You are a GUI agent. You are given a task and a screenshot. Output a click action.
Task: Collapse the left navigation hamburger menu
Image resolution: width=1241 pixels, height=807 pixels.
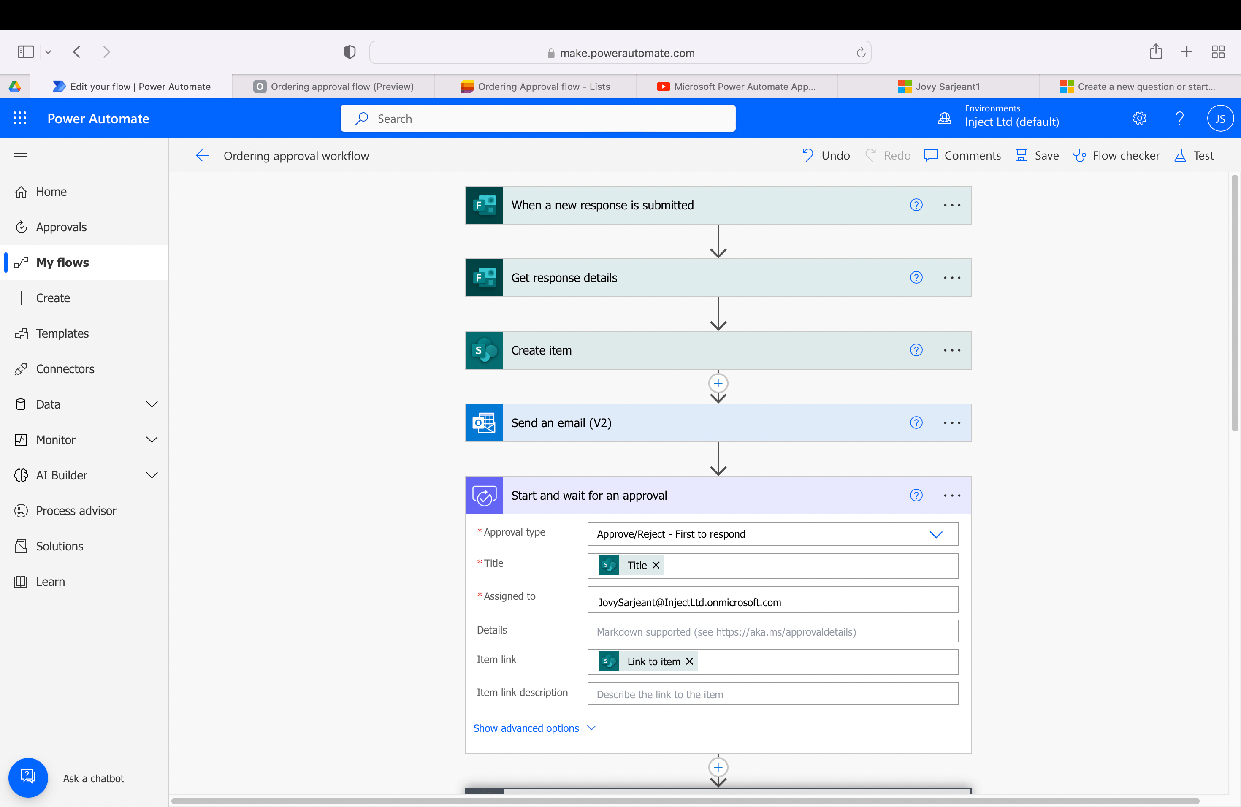20,157
